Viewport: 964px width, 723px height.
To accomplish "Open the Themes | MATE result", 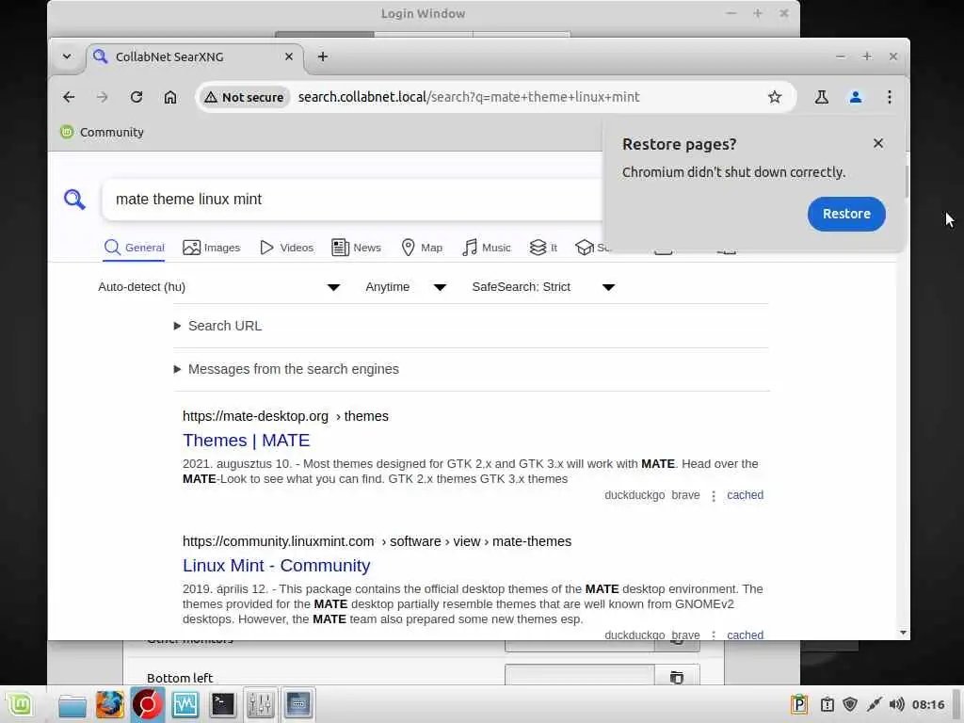I will click(246, 441).
